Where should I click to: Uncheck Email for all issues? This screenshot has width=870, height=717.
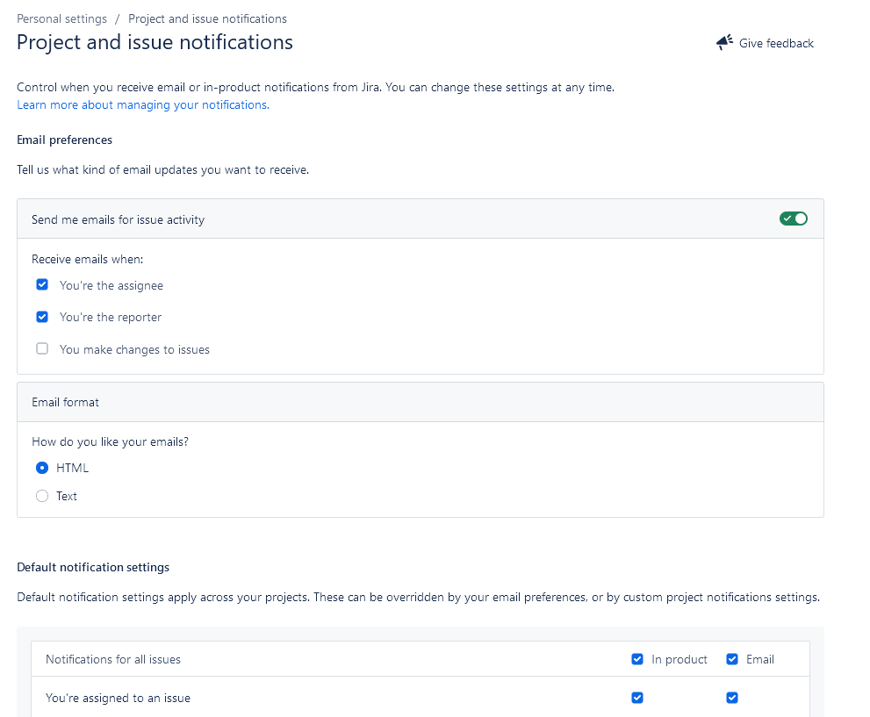pyautogui.click(x=732, y=659)
